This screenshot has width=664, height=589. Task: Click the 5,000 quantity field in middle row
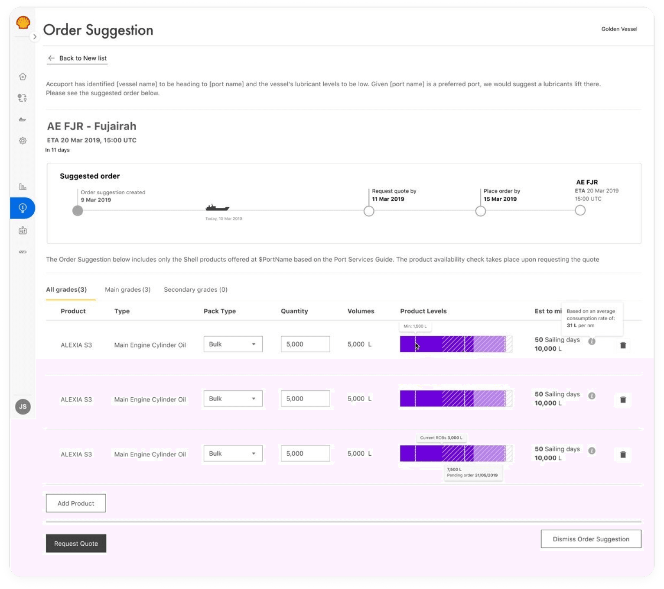pyautogui.click(x=305, y=399)
